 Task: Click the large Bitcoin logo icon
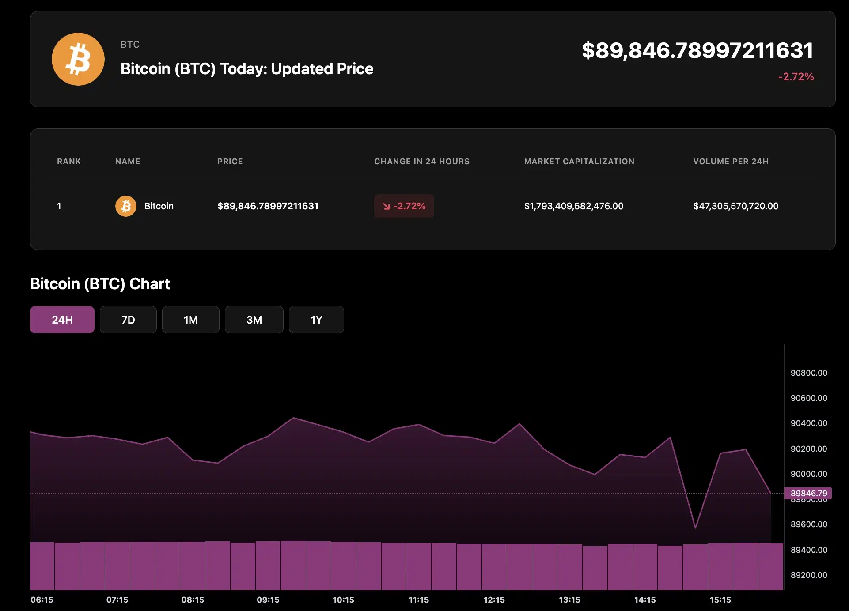[78, 59]
